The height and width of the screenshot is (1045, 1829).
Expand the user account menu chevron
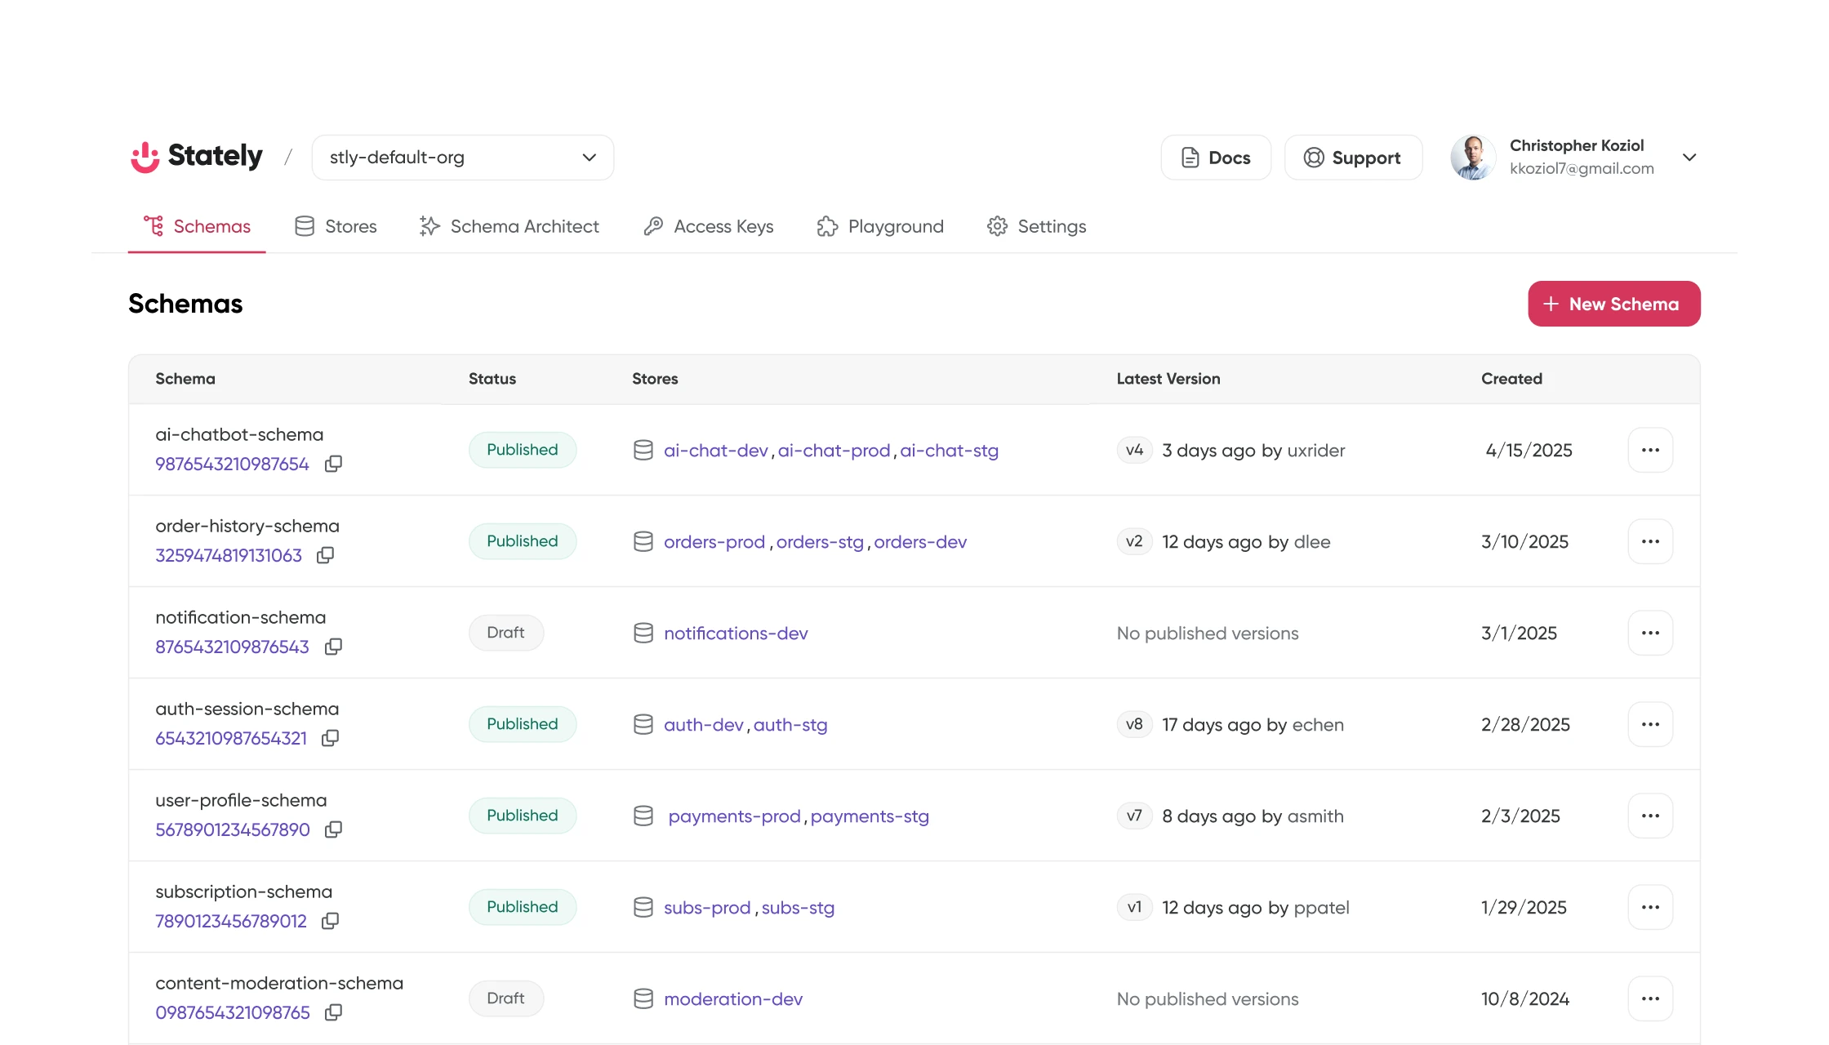tap(1689, 157)
